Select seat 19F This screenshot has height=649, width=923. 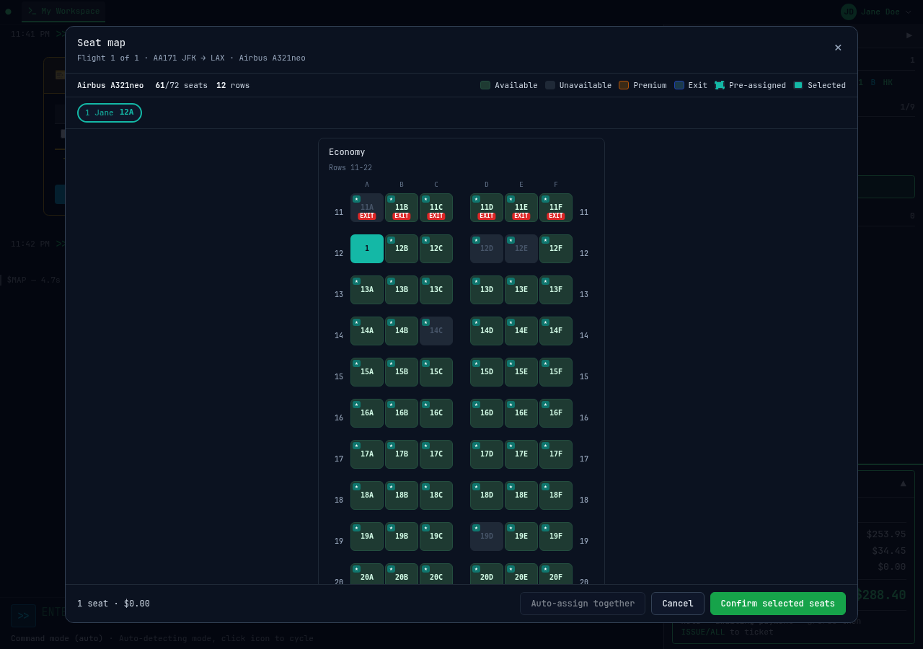click(x=556, y=537)
